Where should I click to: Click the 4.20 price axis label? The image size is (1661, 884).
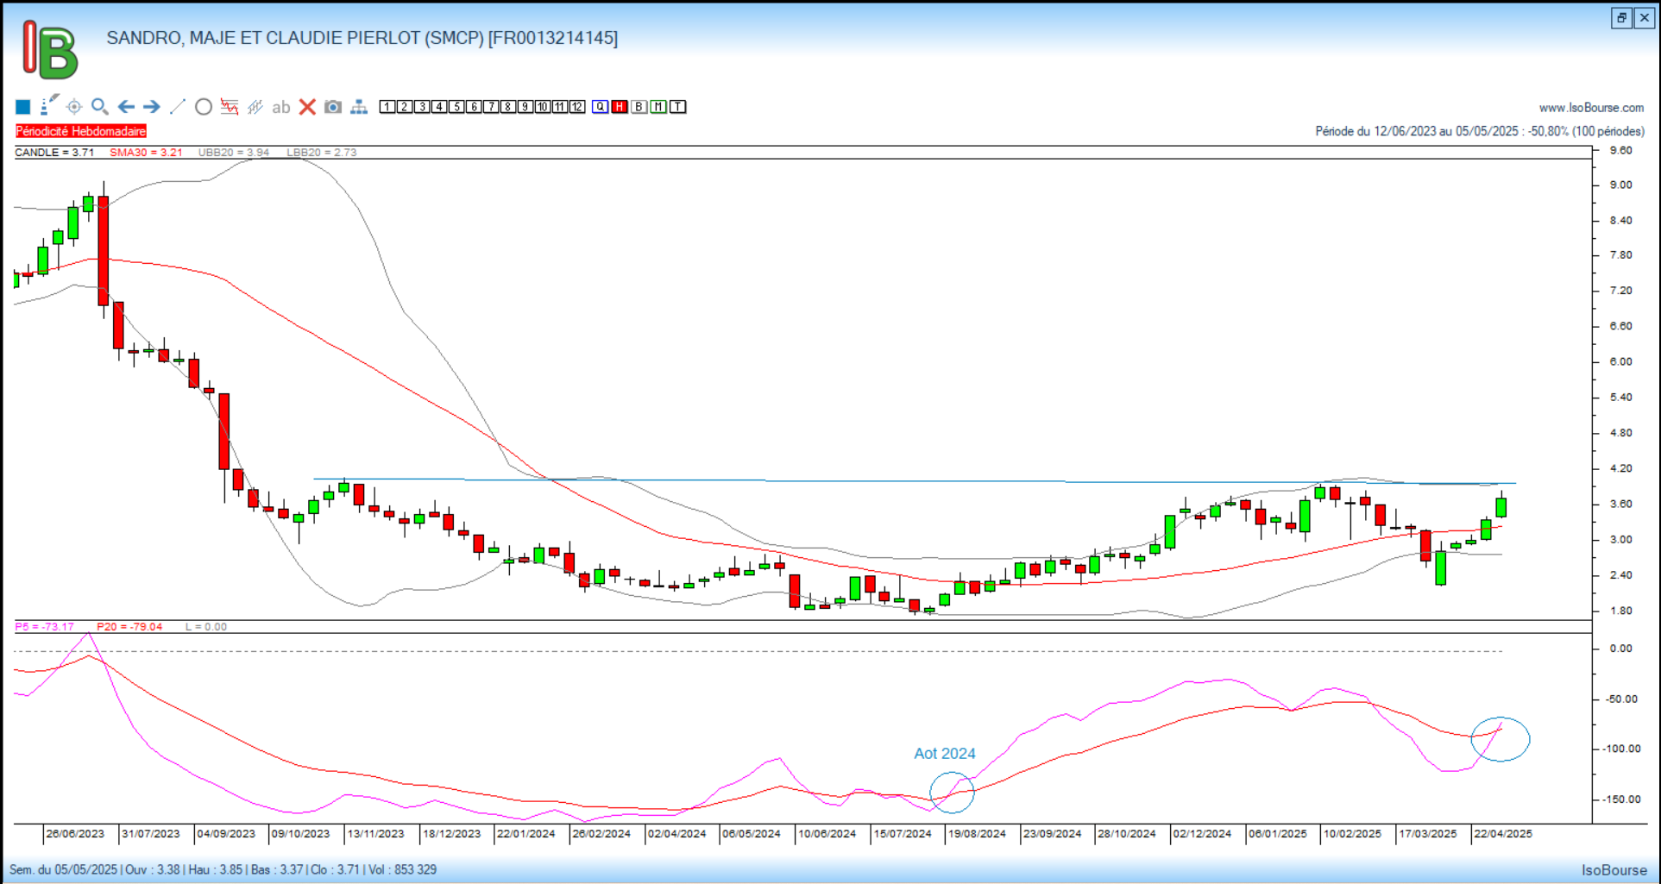point(1621,468)
